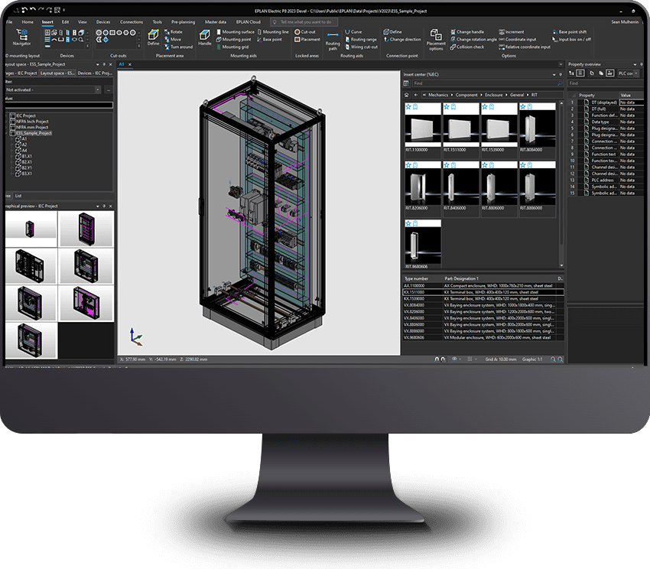Select RIT.8406000 enclosure thumbnail
The width and height of the screenshot is (650, 569).
pos(460,187)
